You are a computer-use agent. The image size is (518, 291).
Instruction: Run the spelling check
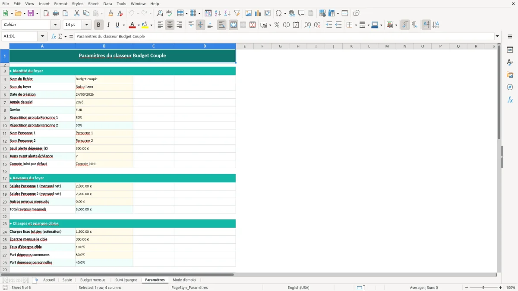(x=169, y=13)
